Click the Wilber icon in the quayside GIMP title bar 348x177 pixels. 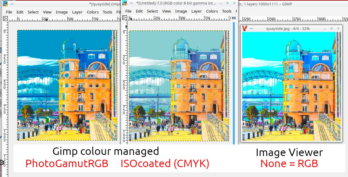[x=5, y=4]
